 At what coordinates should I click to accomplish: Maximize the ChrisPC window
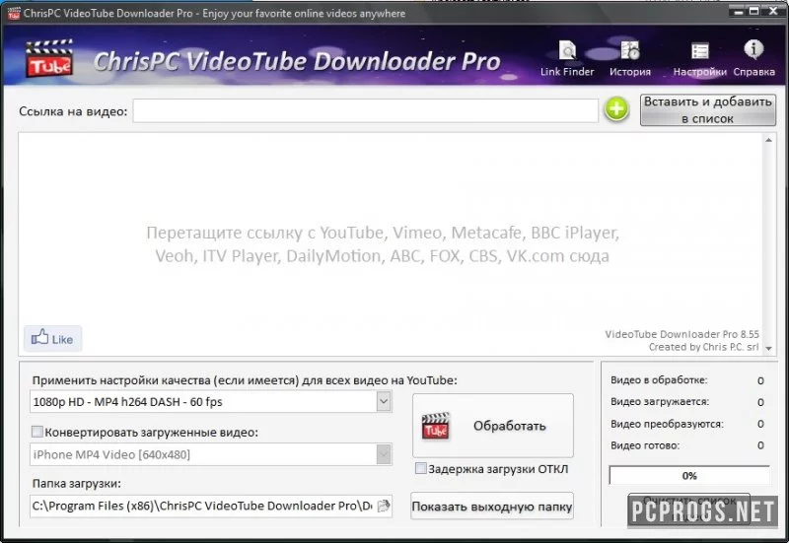pyautogui.click(x=753, y=11)
